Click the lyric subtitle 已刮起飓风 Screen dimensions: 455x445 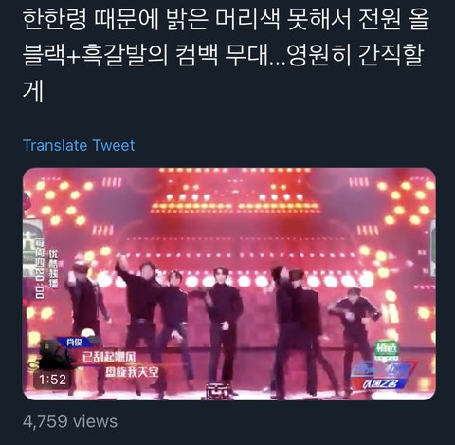coord(109,358)
